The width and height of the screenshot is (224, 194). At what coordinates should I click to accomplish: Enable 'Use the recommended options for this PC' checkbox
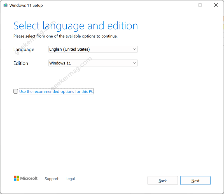(16, 91)
